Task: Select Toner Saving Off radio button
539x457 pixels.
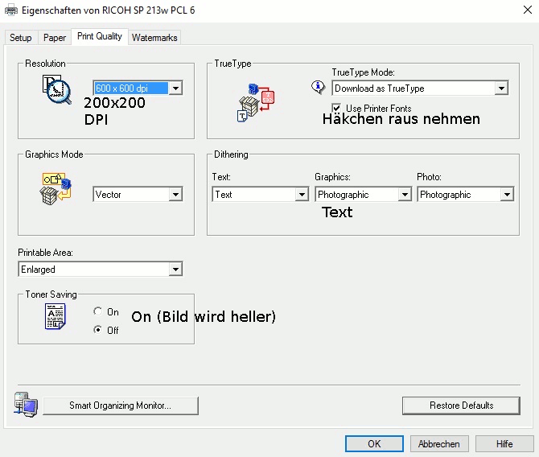Action: 97,329
